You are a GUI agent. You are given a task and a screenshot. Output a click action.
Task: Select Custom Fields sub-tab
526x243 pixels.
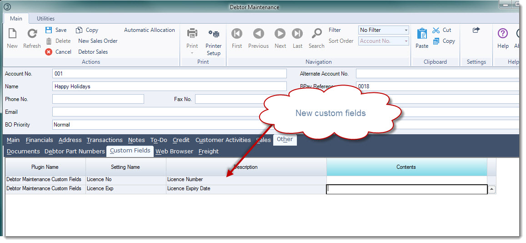pyautogui.click(x=130, y=151)
